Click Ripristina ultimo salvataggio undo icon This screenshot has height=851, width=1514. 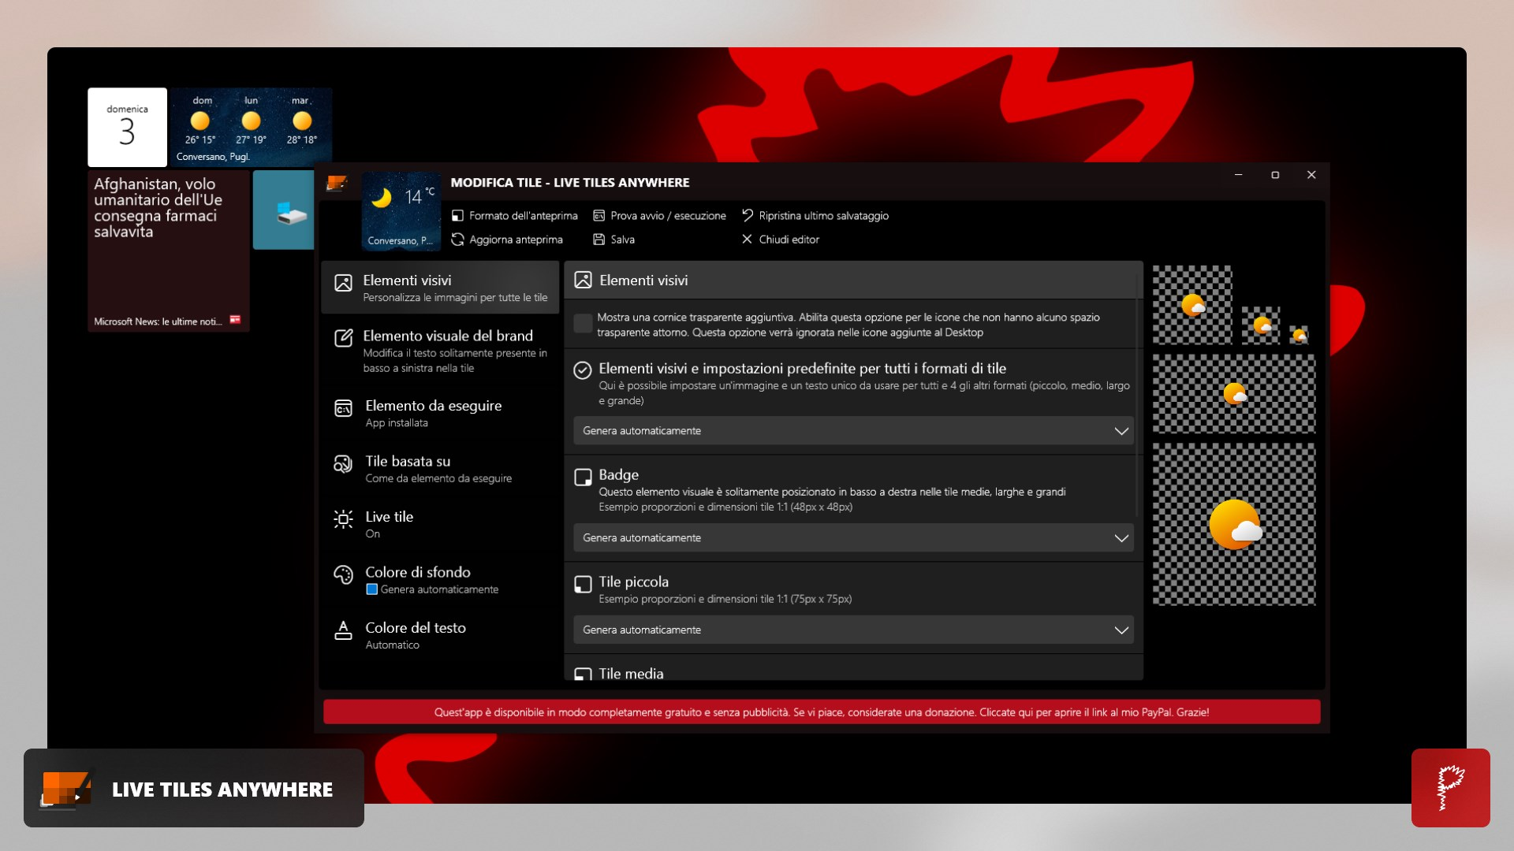pyautogui.click(x=747, y=215)
